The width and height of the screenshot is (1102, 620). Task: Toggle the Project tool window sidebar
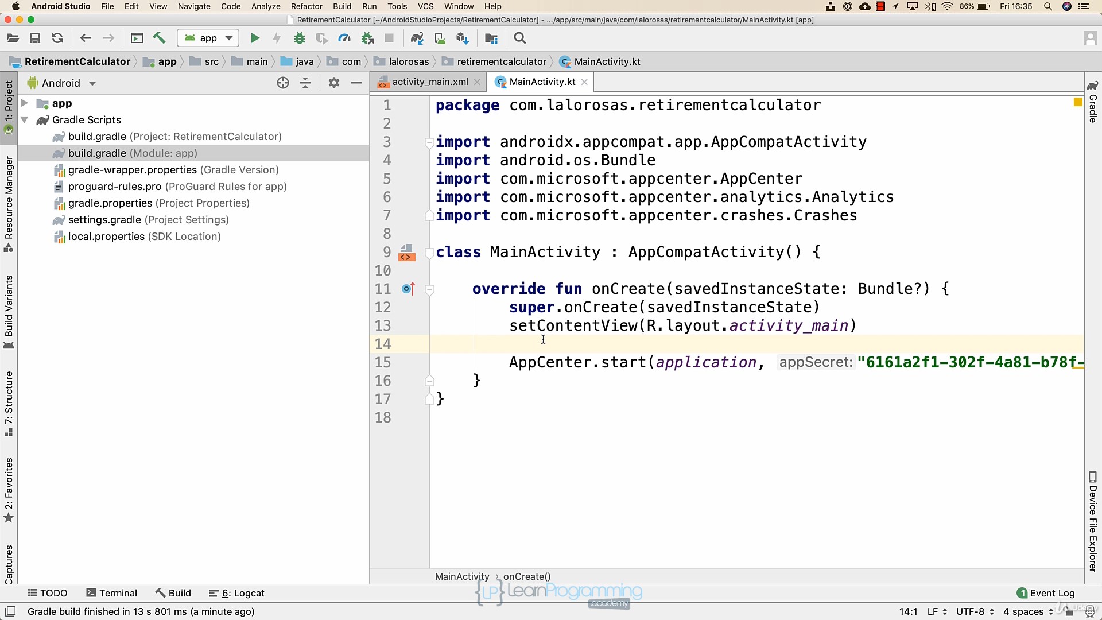coord(9,107)
